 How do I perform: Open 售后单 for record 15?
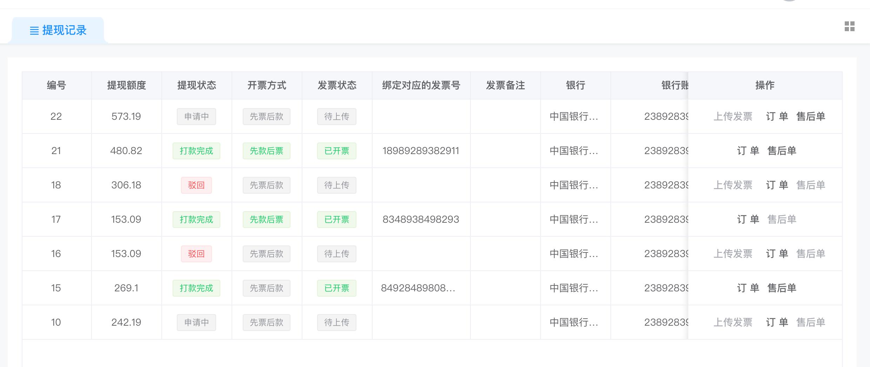[x=782, y=288]
